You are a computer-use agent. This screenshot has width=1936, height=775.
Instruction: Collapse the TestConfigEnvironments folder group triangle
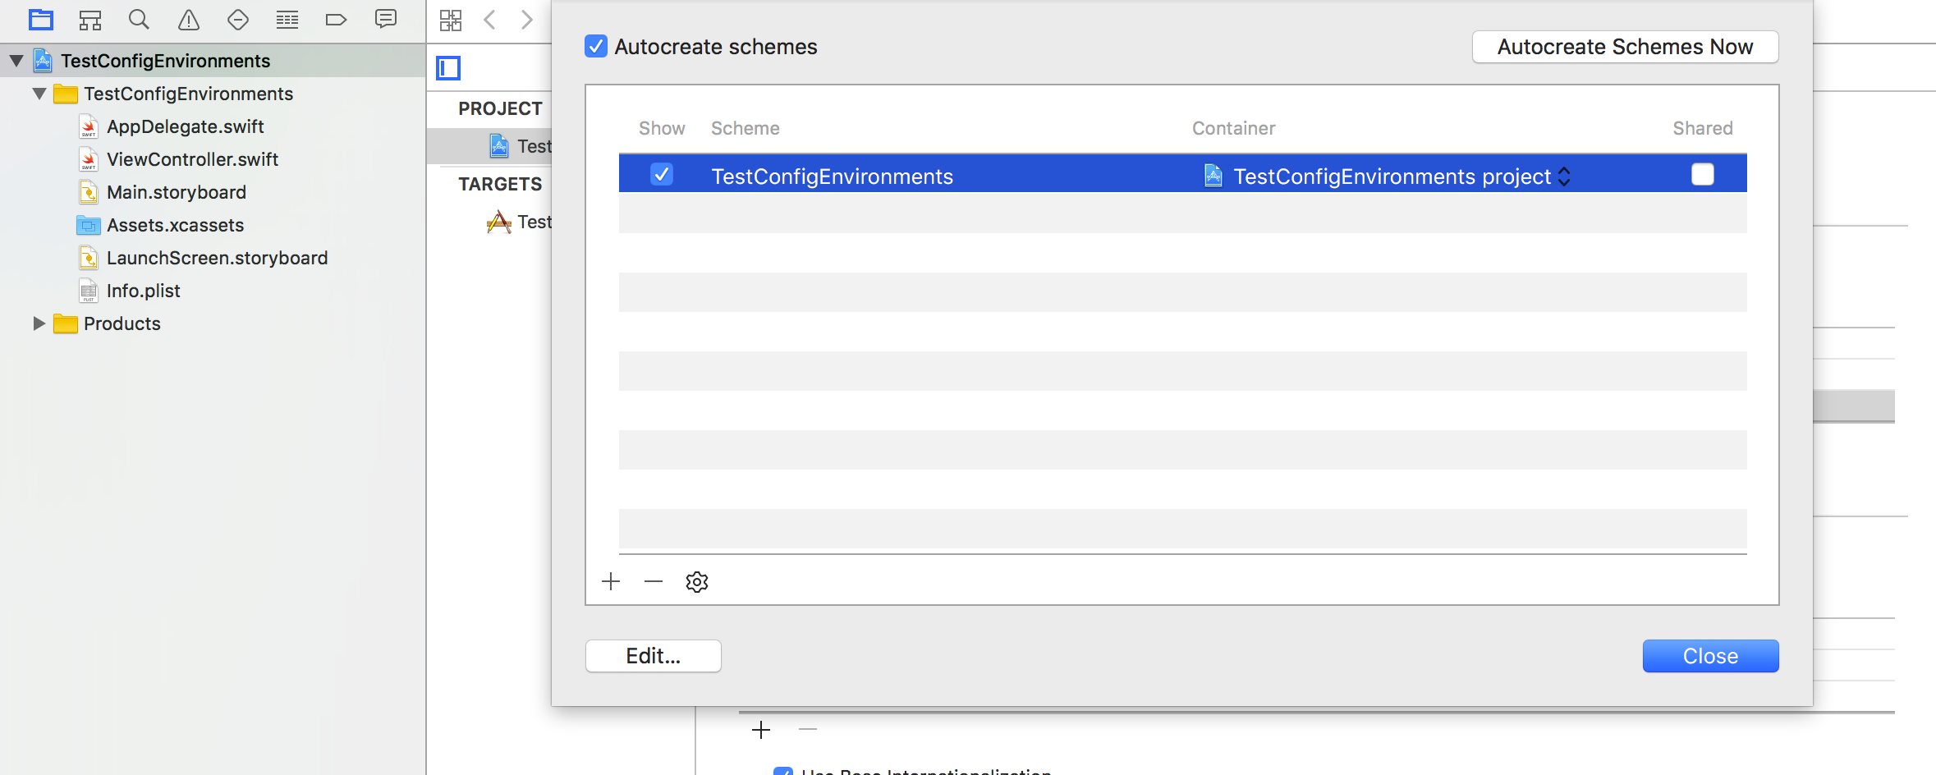[x=39, y=94]
